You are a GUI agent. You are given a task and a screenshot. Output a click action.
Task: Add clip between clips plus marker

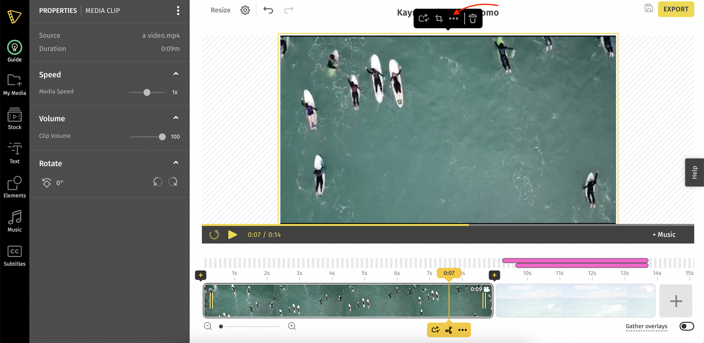point(494,275)
